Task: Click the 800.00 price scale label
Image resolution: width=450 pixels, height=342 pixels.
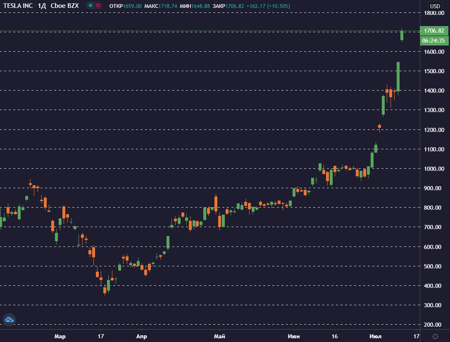Action: tap(433, 208)
